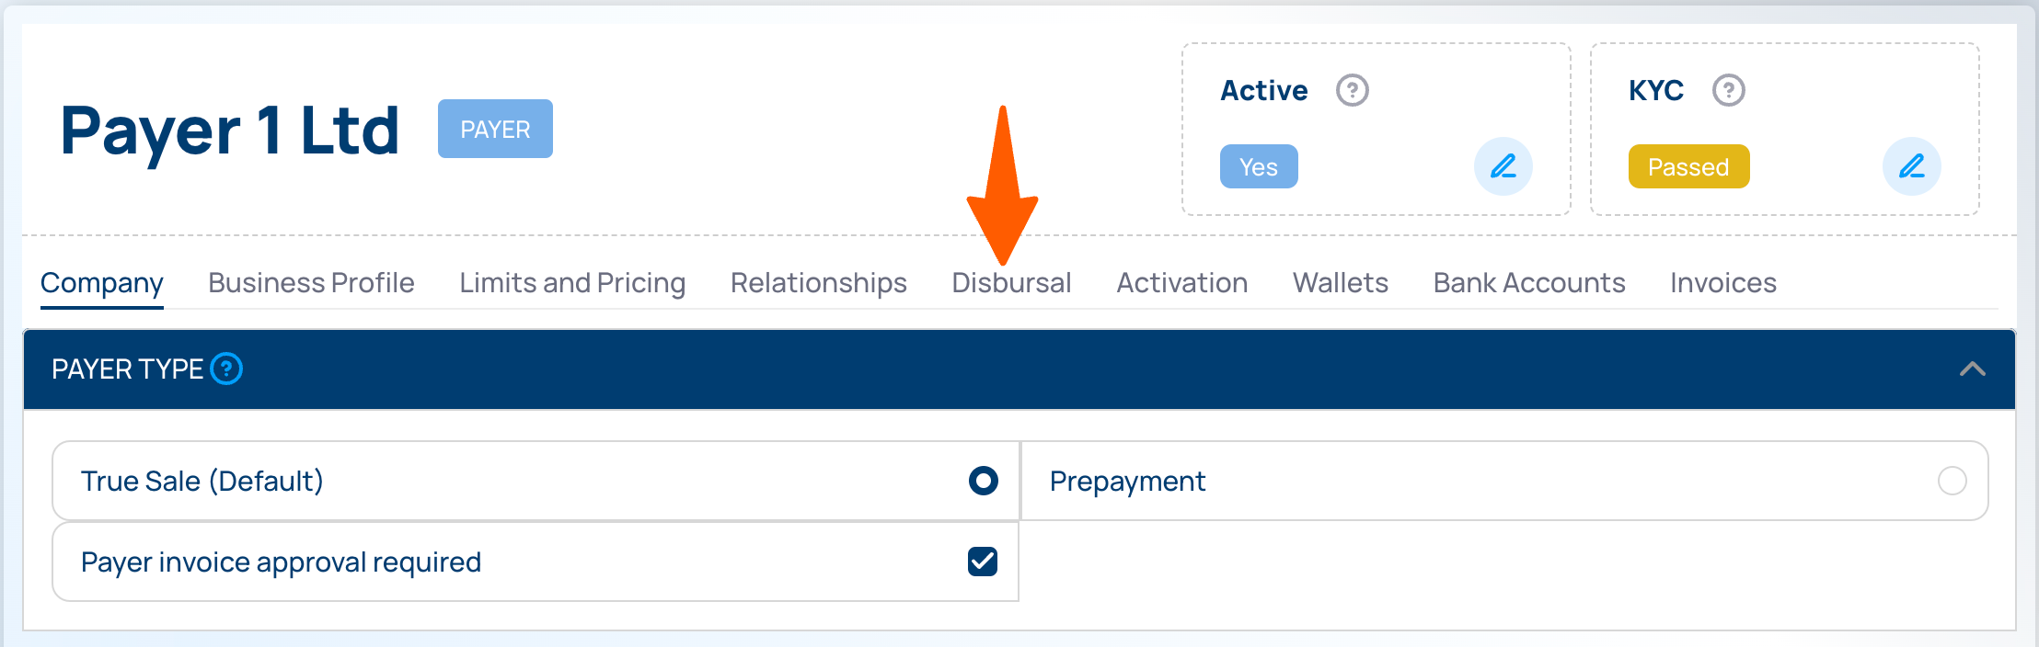Select the Prepayment radio button
Image resolution: width=2039 pixels, height=647 pixels.
point(1952,481)
